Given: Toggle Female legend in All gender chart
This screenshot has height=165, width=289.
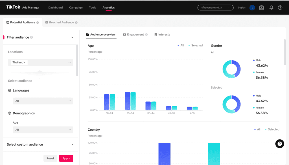Looking at the screenshot, I should click(x=258, y=72).
